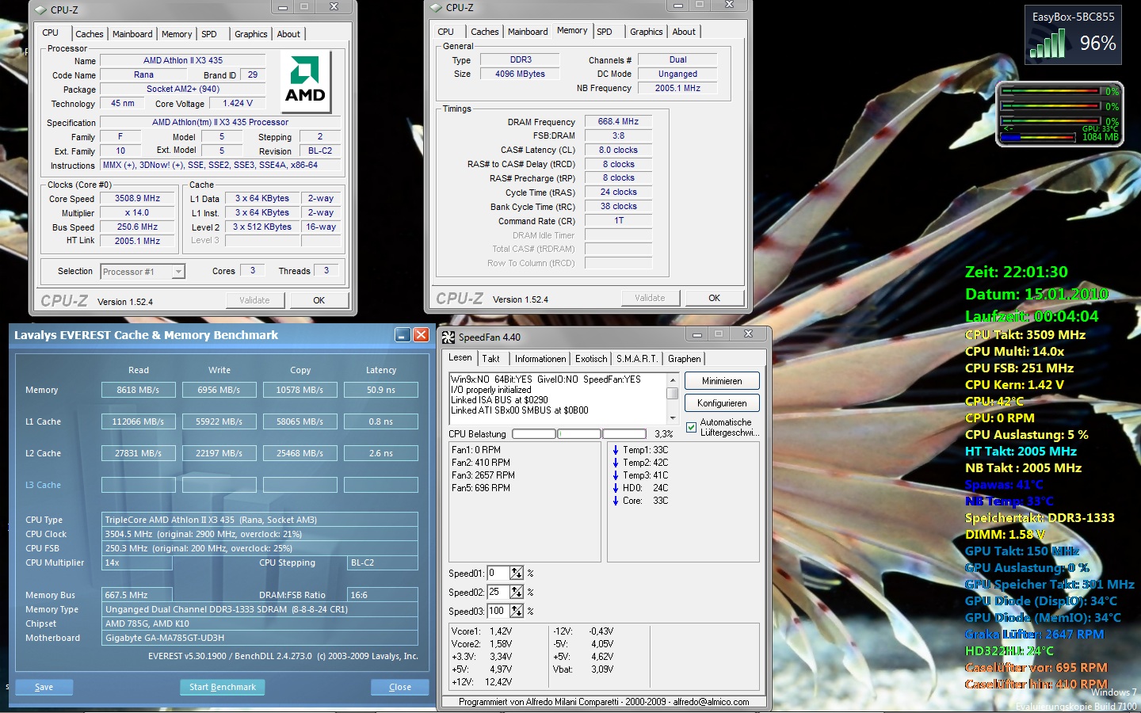Click Minimieren button in SpeedFan
Viewport: 1141px width, 713px height.
click(722, 381)
